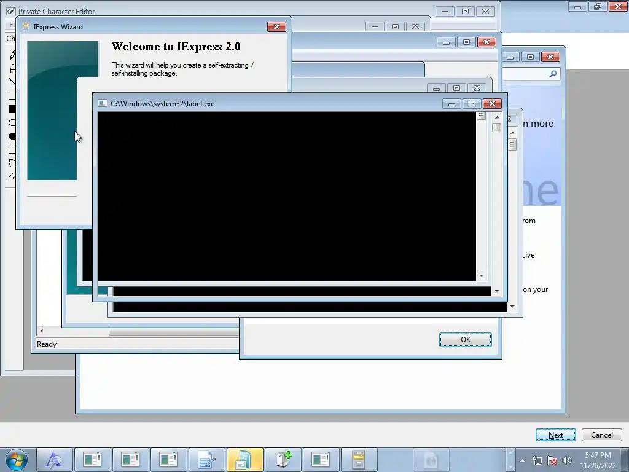Image resolution: width=629 pixels, height=472 pixels.
Task: Select the Pencil tool in Private Character Editor
Action: [x=12, y=55]
